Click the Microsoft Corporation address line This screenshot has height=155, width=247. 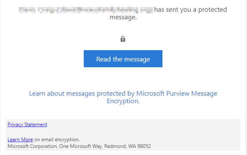click(x=79, y=146)
